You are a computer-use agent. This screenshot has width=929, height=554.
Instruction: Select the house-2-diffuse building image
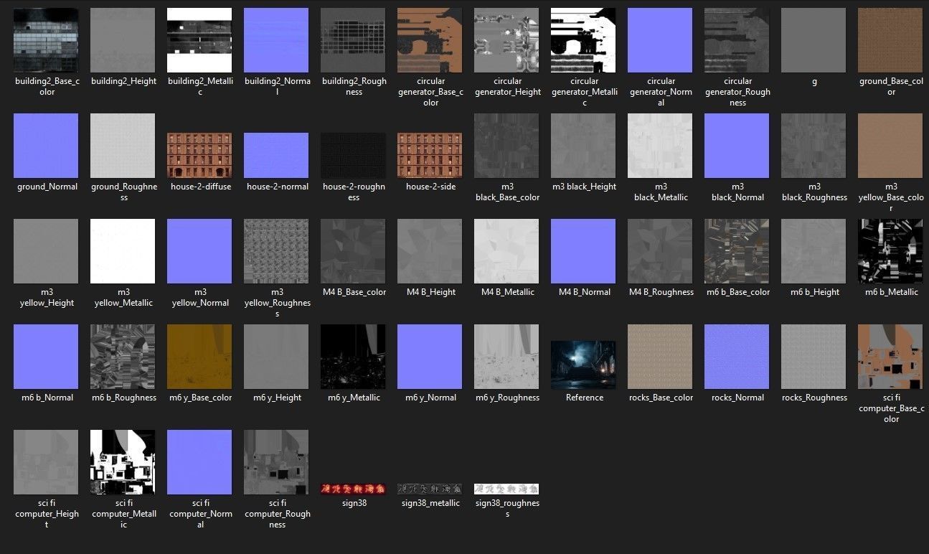[x=199, y=156]
